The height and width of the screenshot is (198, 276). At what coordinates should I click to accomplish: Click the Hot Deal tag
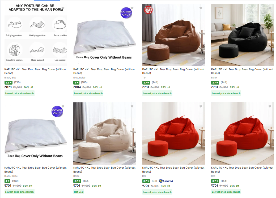click(x=79, y=192)
